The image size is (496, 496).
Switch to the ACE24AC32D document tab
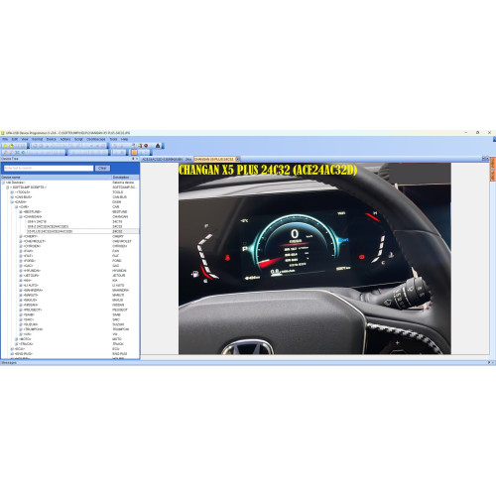pos(162,159)
